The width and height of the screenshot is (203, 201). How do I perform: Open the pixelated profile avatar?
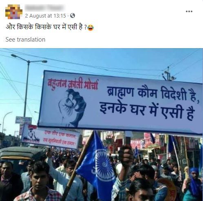point(14,12)
